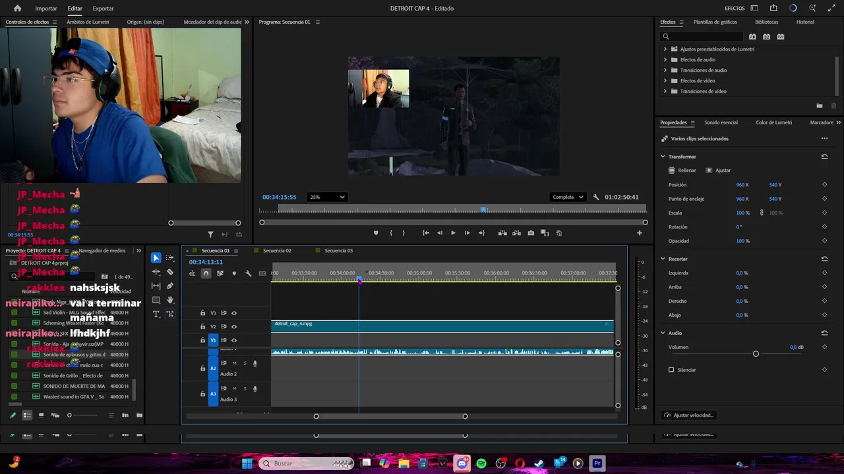Adjust the Volumen slider handle

(756, 354)
